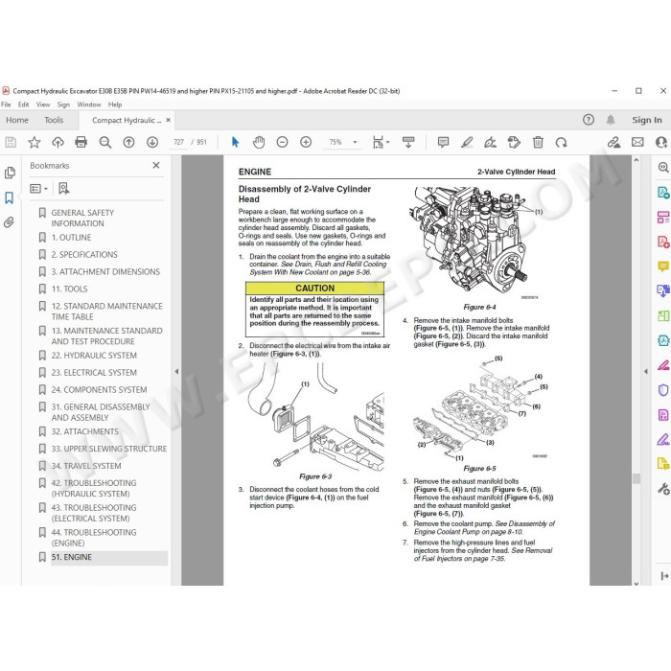Activate the Hand pan tool
Screen dimensions: 671x671
pyautogui.click(x=259, y=142)
